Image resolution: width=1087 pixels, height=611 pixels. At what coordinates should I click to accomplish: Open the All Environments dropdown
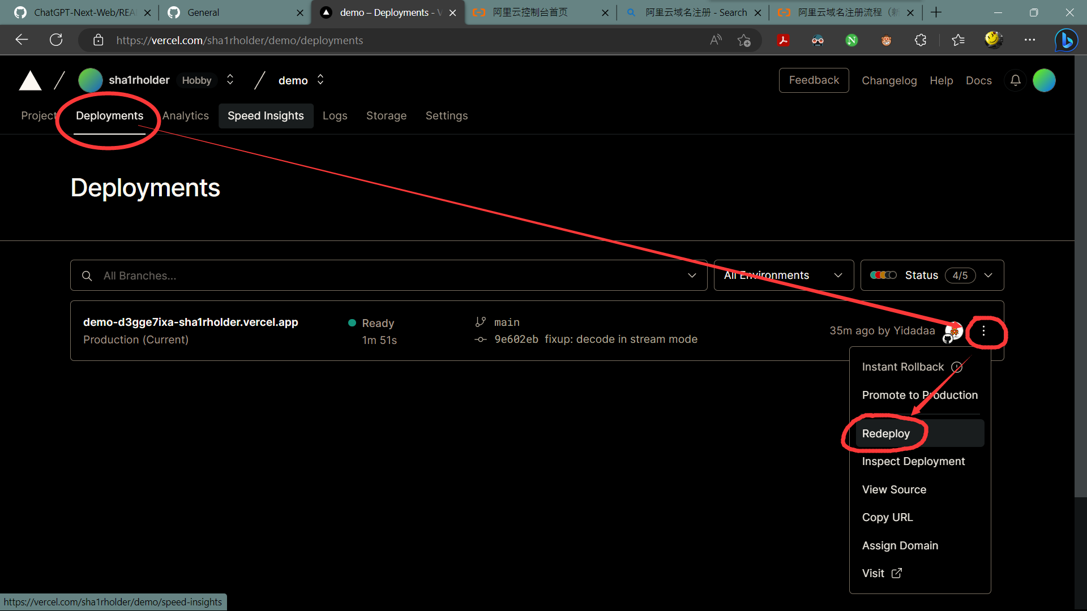coord(784,276)
